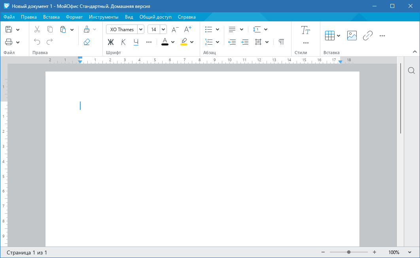Viewport: 420px width, 258px height.
Task: Set paragraph text alignment
Action: [232, 30]
